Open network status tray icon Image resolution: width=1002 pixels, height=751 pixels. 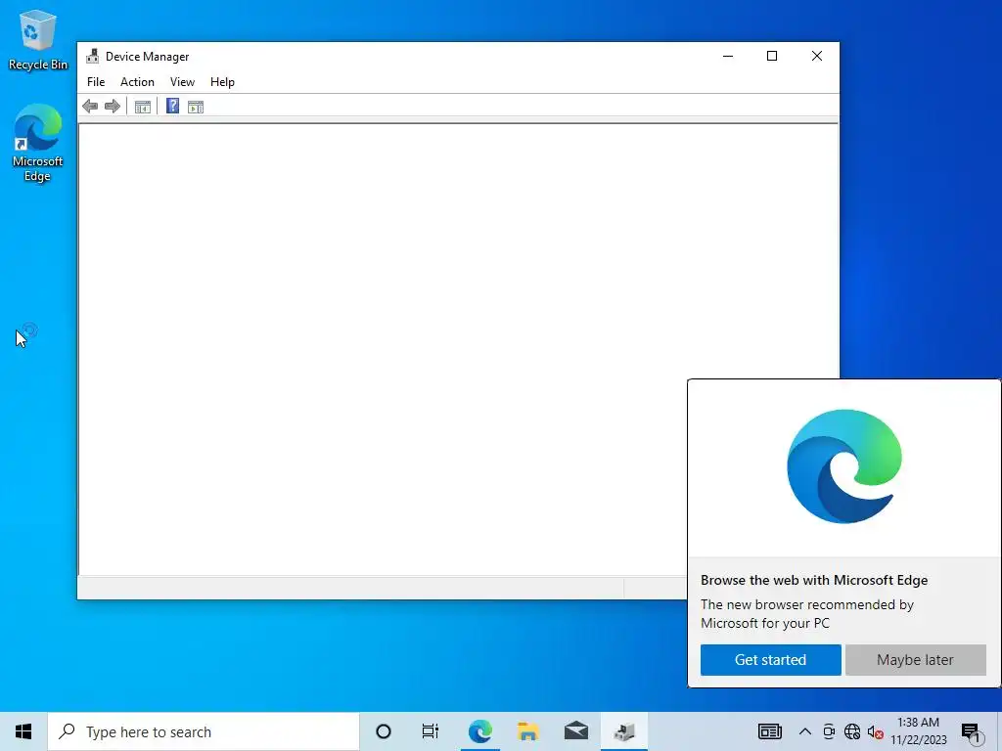point(852,731)
